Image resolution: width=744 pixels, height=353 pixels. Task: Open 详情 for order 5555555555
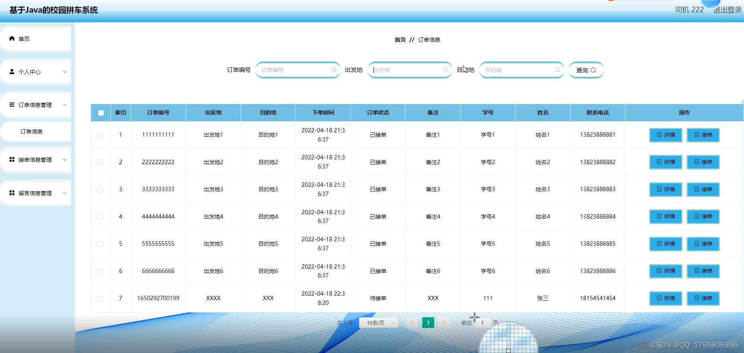[x=666, y=244]
